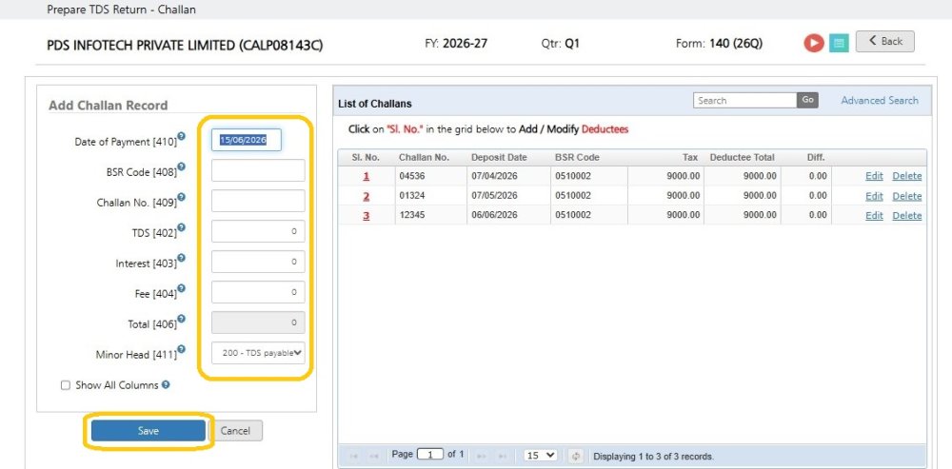Open help icon for Challan No. [409]
This screenshot has height=469, width=952.
pyautogui.click(x=181, y=197)
